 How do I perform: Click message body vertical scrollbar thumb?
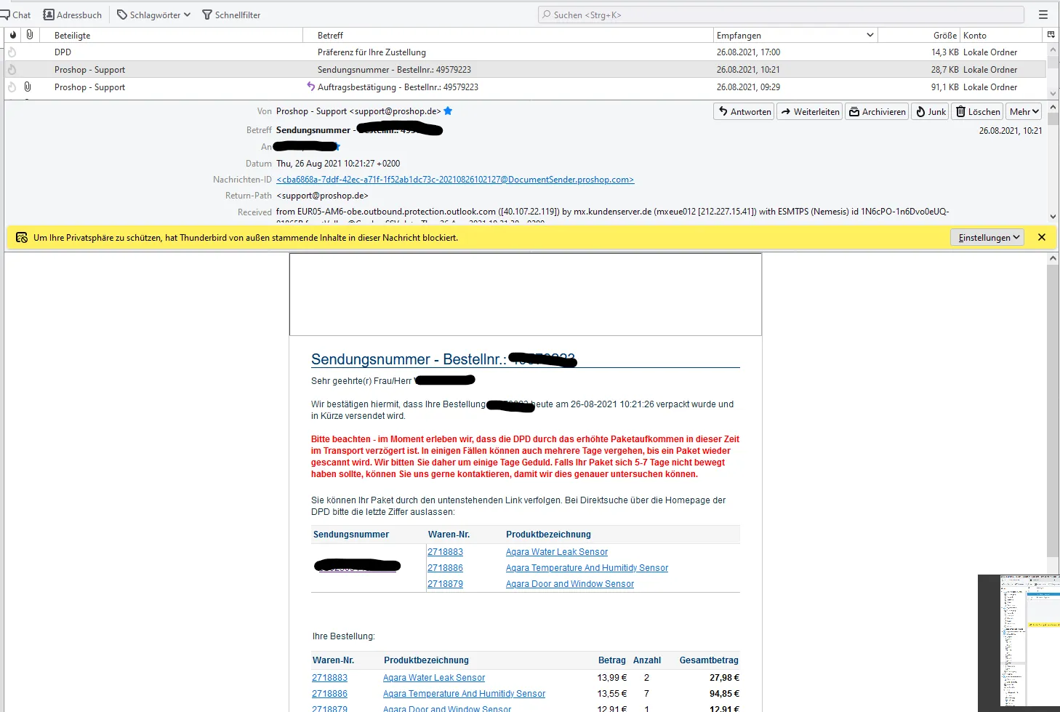[1053, 411]
